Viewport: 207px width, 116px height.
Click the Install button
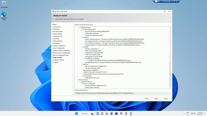156,99
